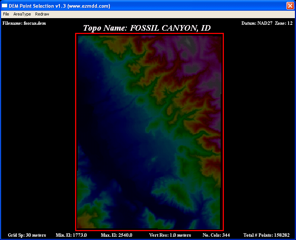Click the application icon in title bar

point(5,6)
